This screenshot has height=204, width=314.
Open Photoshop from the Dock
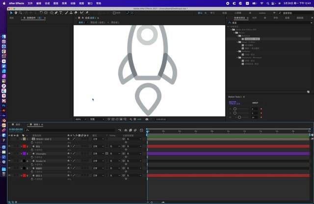(x=4, y=106)
